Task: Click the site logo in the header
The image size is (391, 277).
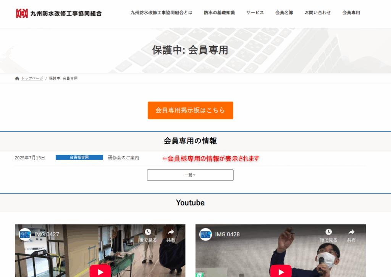Action: point(59,13)
